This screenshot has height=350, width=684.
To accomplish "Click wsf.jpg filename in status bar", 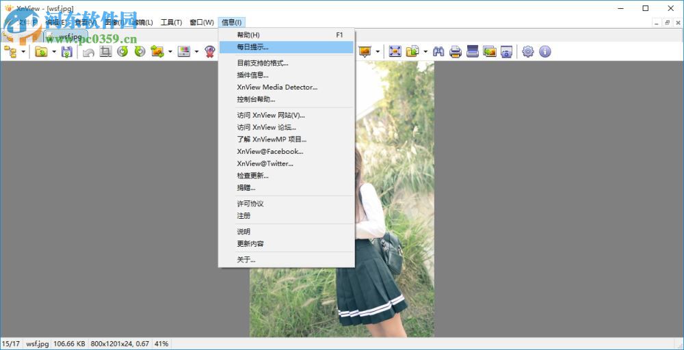I will (x=37, y=344).
